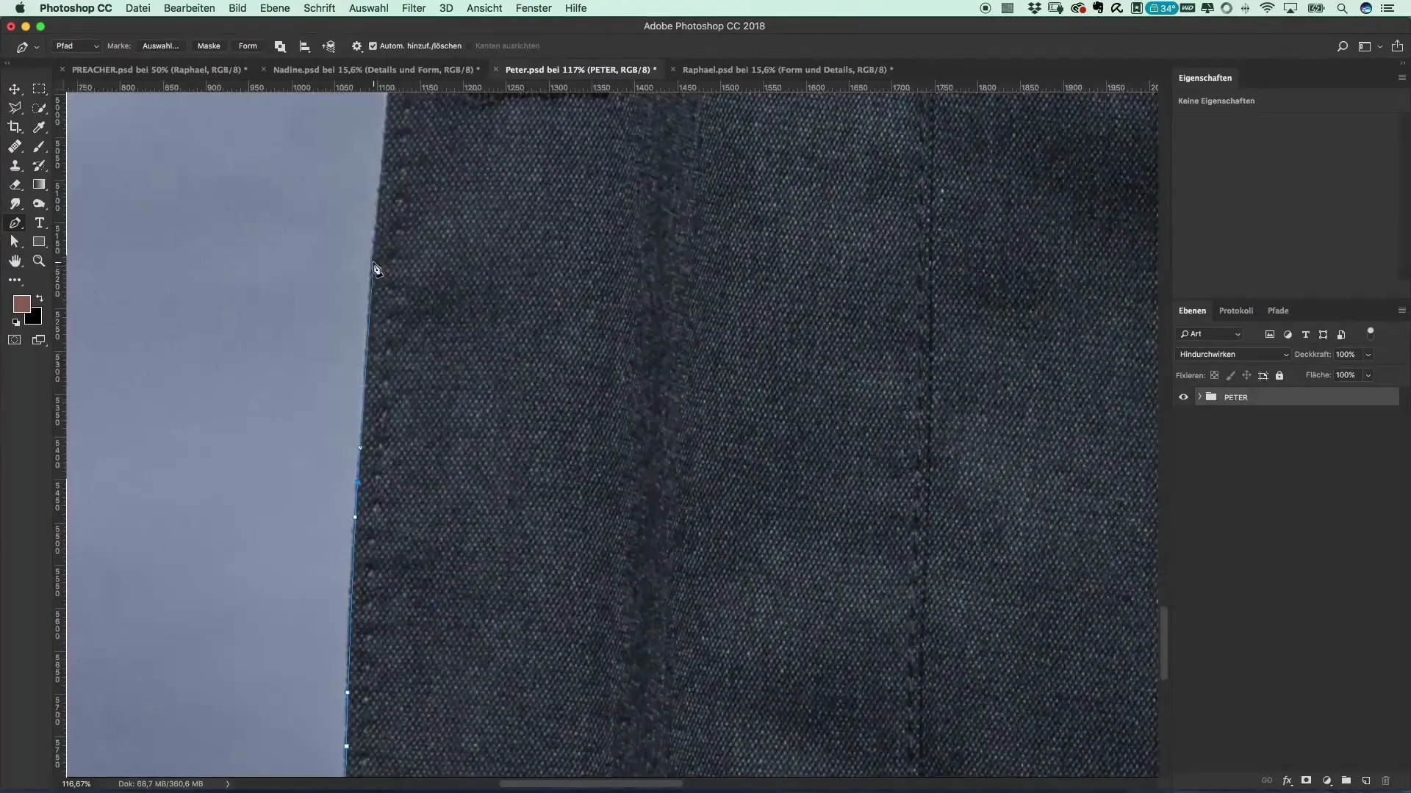The image size is (1411, 793).
Task: Select the Eyedropper tool
Action: (x=39, y=127)
